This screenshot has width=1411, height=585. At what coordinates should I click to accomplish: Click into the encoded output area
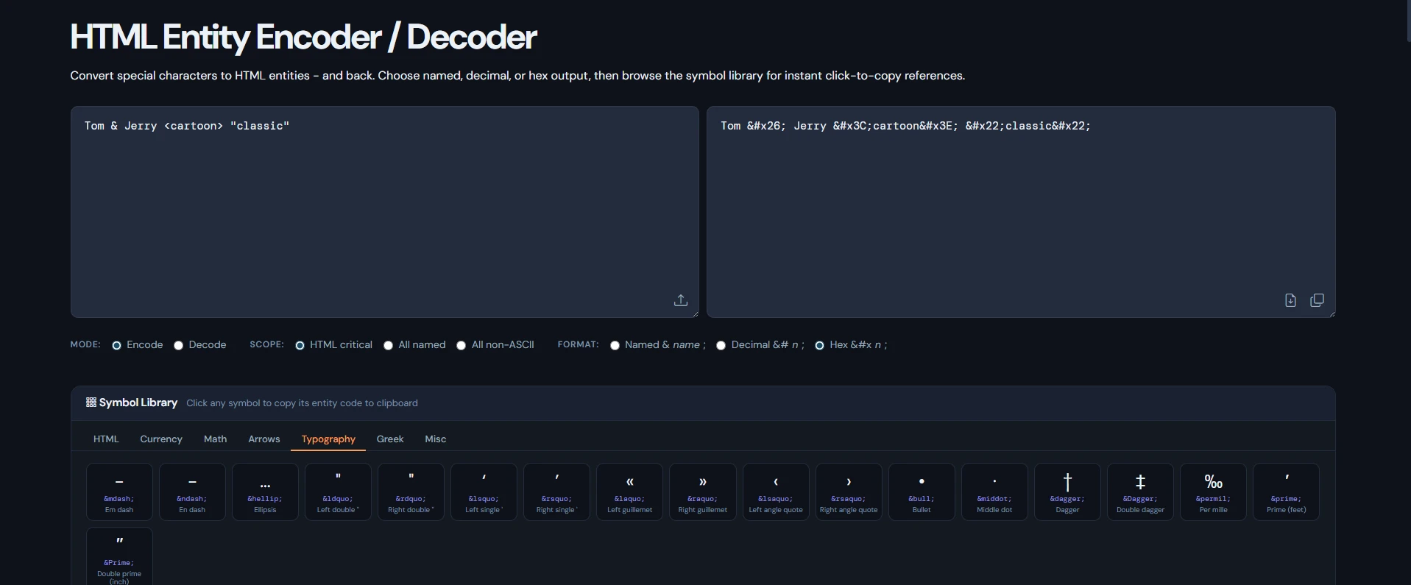click(x=1021, y=212)
